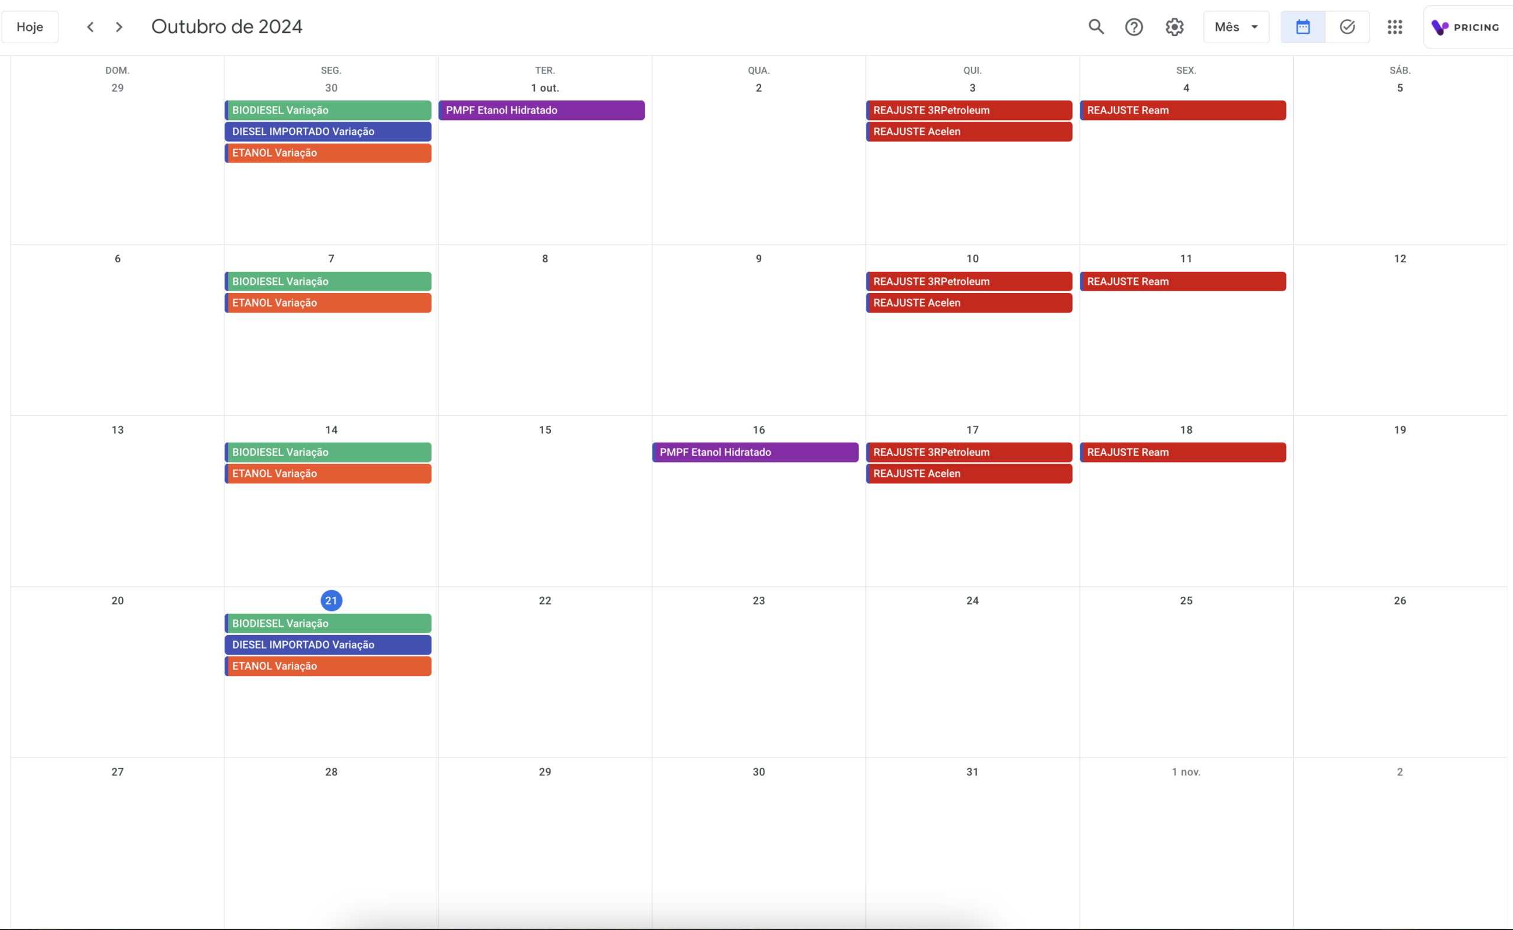This screenshot has height=930, width=1513.
Task: Expand the view selector chevron
Action: [x=1256, y=27]
